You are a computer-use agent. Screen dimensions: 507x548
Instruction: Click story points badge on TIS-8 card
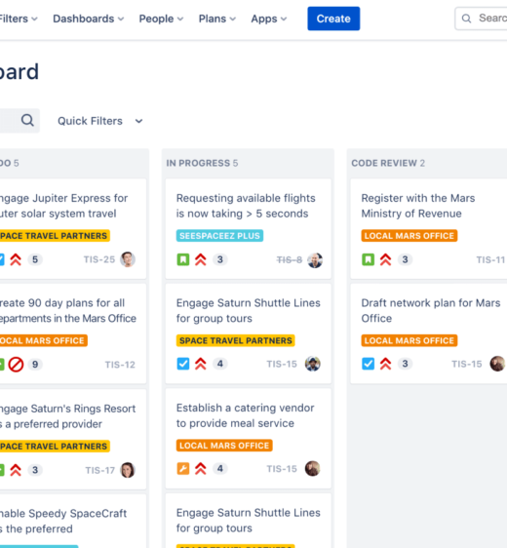[x=219, y=259]
